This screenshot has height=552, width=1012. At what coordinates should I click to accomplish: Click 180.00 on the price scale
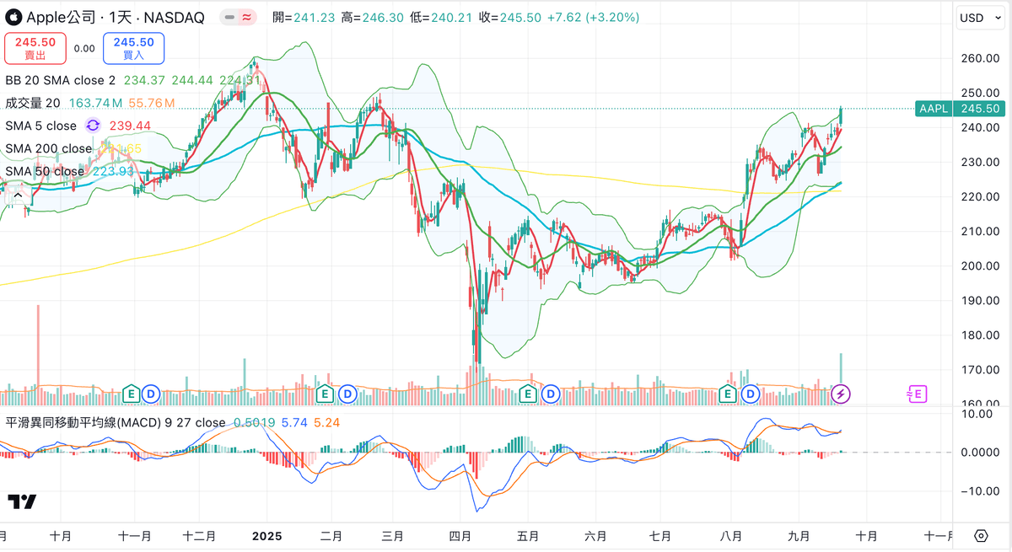[980, 335]
